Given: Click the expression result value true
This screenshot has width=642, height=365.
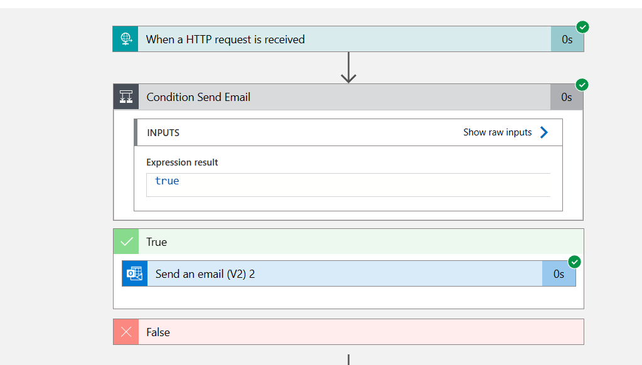Looking at the screenshot, I should coord(167,181).
